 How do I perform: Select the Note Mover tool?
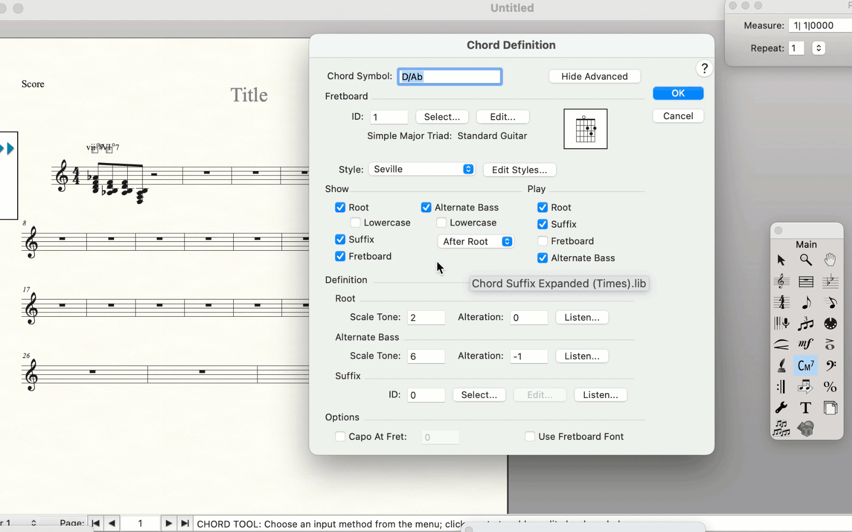tap(806, 387)
